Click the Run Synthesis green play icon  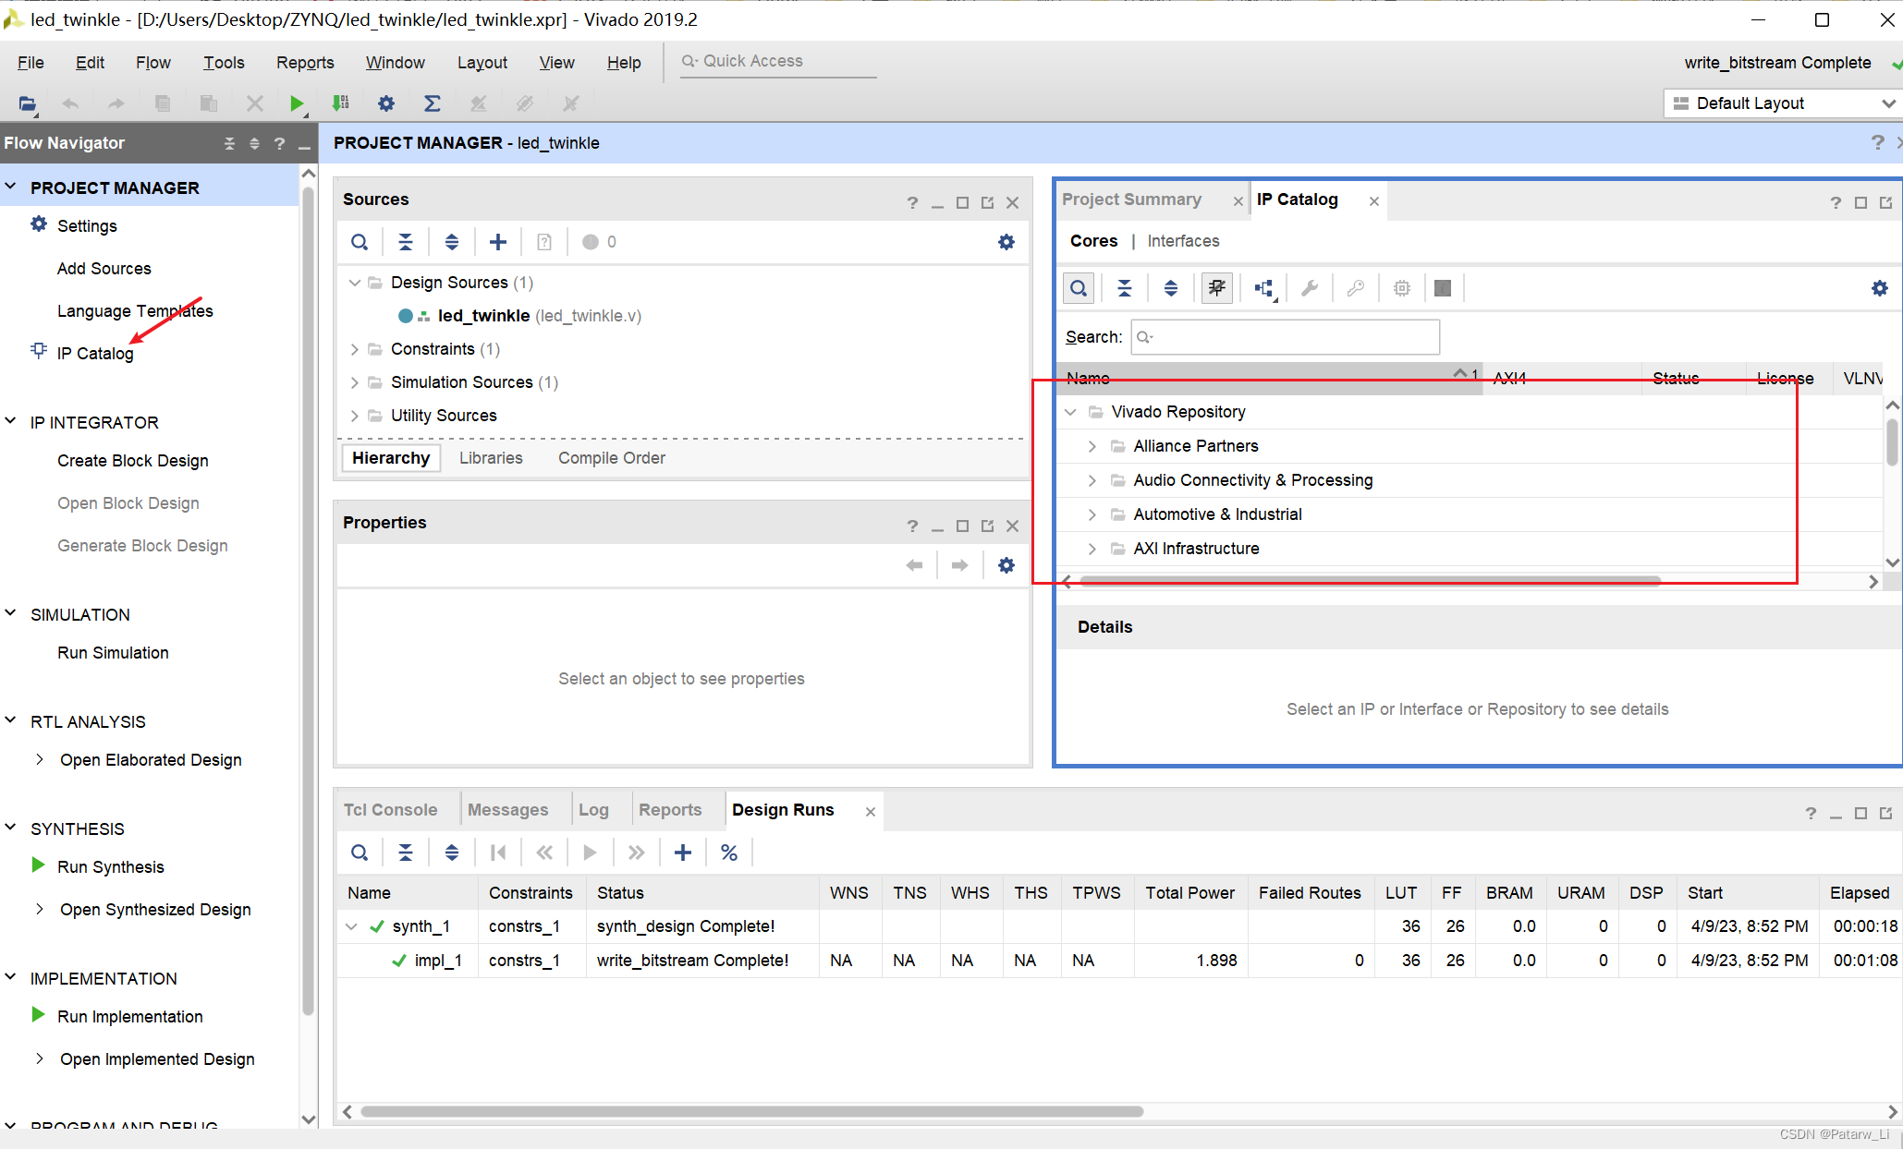38,865
